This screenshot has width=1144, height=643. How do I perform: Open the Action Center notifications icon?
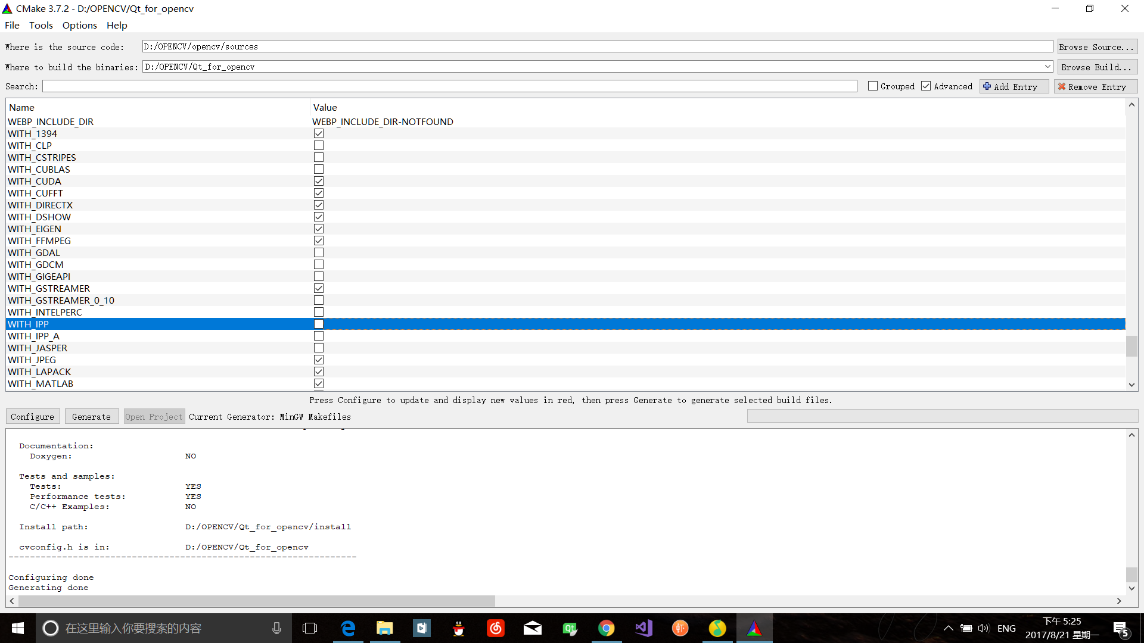[1121, 629]
